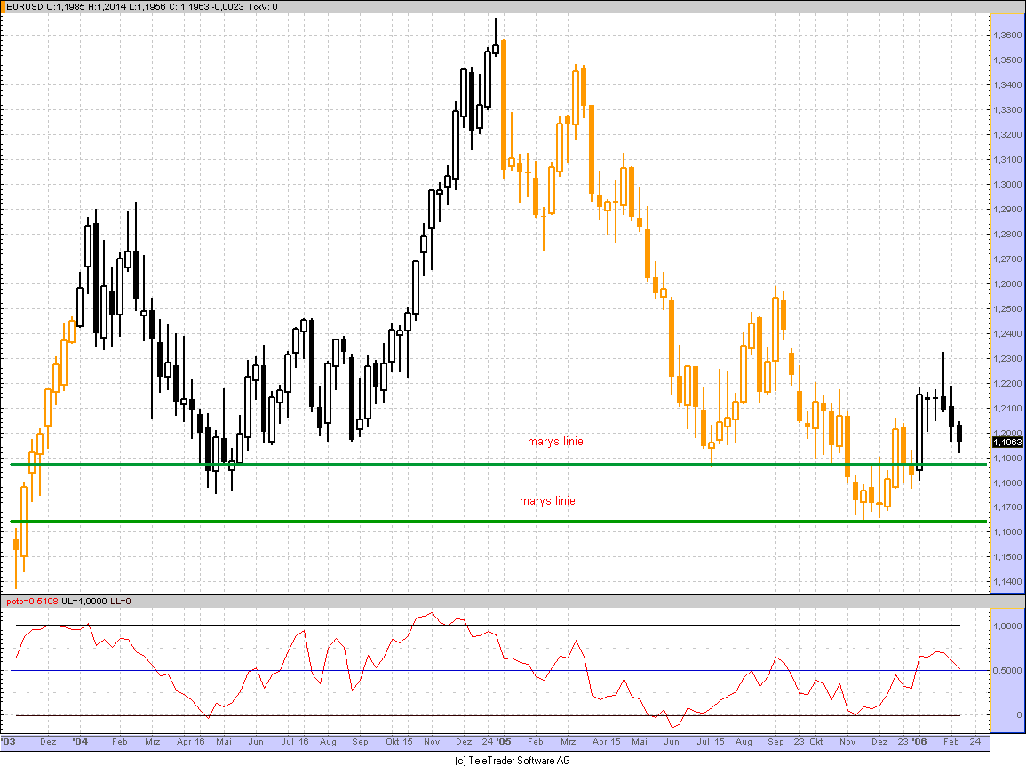Select the upper 'marys linie' red label
The height and width of the screenshot is (766, 1026).
coord(555,442)
